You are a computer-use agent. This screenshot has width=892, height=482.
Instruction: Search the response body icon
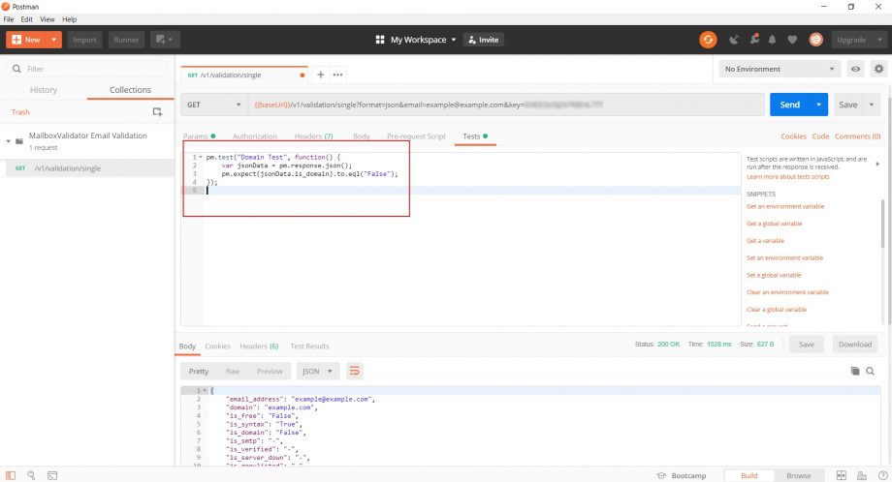[870, 371]
